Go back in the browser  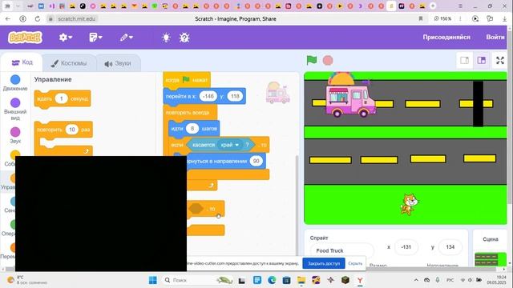(x=8, y=19)
